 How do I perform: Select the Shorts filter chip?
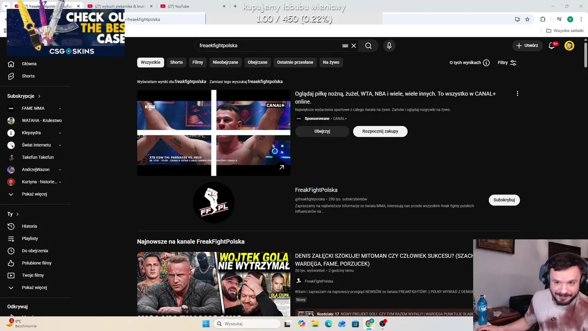pos(176,63)
